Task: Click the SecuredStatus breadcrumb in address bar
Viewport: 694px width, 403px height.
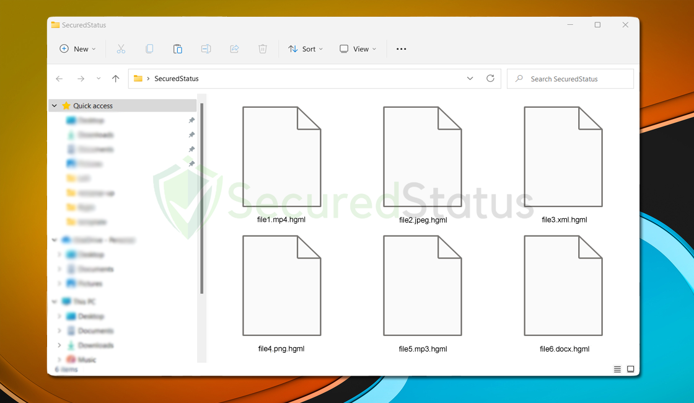Action: coord(176,79)
